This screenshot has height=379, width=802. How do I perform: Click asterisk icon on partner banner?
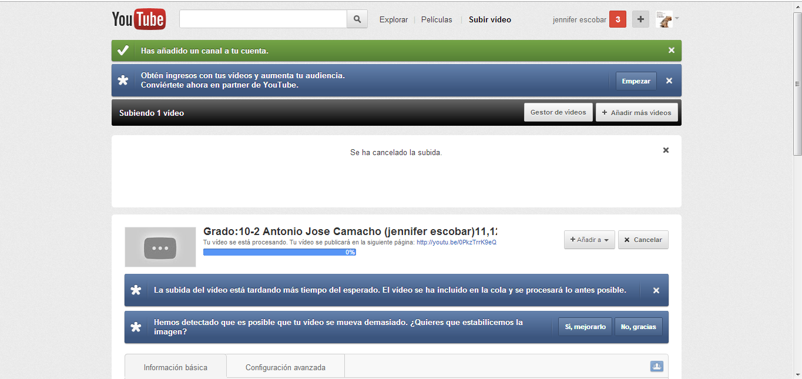tap(123, 81)
